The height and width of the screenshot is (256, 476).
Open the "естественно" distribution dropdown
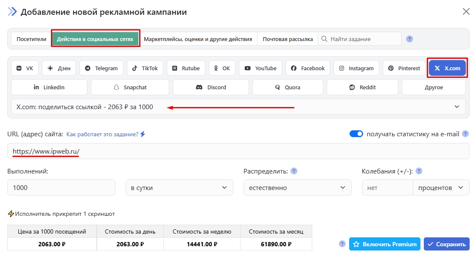(x=297, y=187)
